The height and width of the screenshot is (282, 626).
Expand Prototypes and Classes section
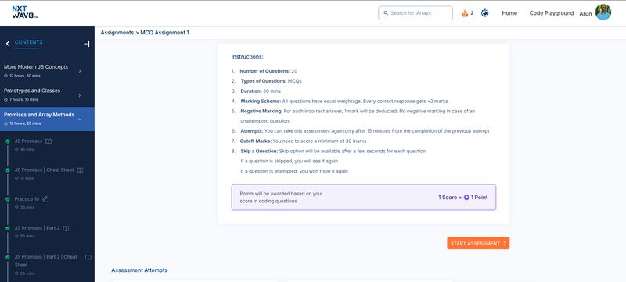pos(80,95)
